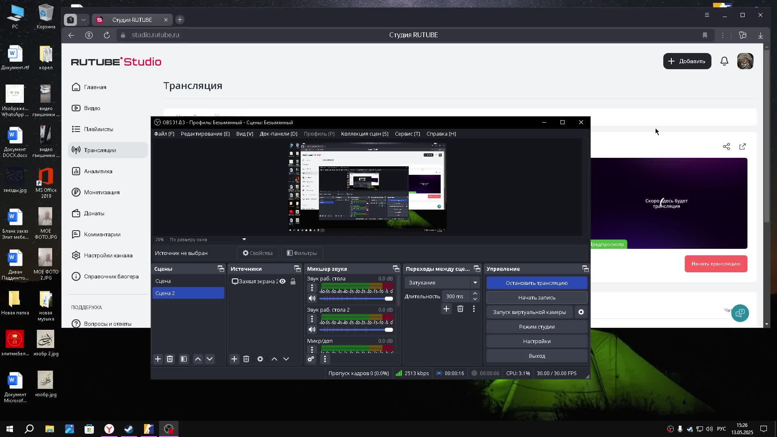
Task: Stop the stream with Остановить трансляцию
Action: click(537, 283)
